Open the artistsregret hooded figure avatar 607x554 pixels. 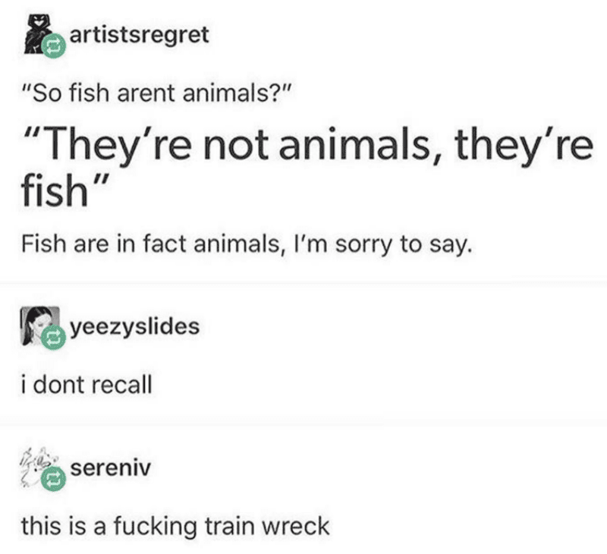[37, 33]
